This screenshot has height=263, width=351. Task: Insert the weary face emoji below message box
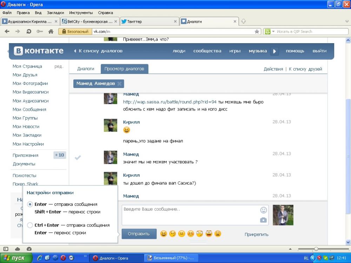pos(218,234)
